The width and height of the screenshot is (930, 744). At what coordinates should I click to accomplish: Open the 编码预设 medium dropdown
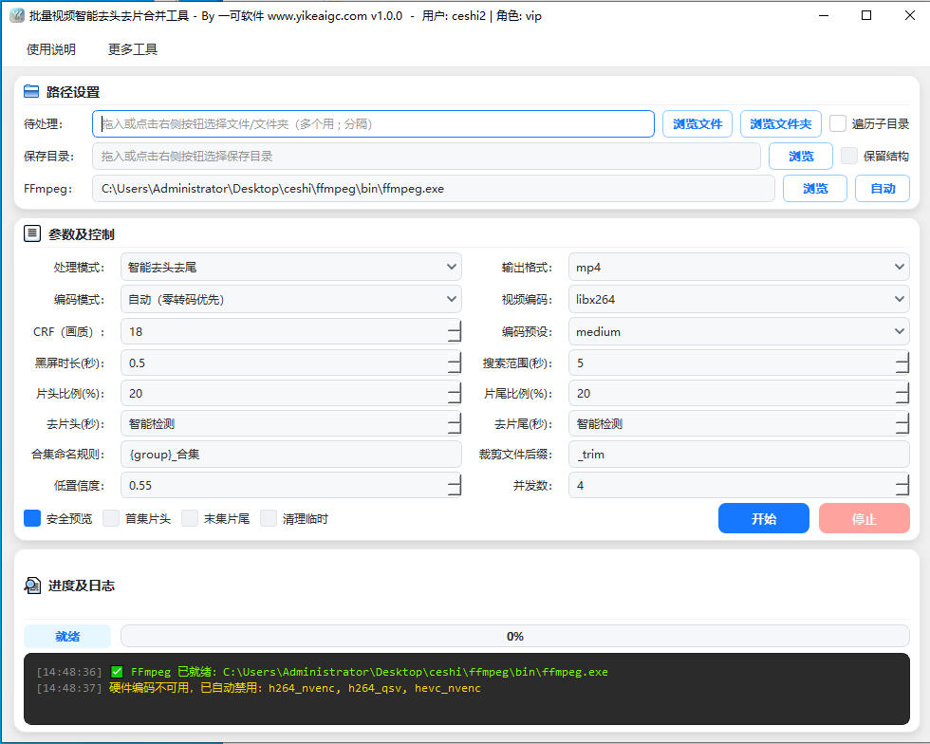(739, 331)
